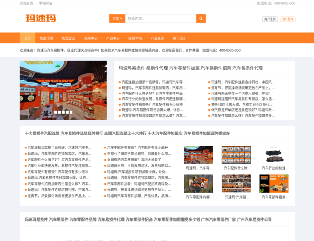This screenshot has width=314, height=241.
Task: Open the 关于我们 navigation item
Action: pos(180,38)
